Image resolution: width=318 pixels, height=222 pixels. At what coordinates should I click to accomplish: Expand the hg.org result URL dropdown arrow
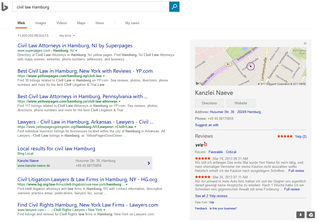126,184
